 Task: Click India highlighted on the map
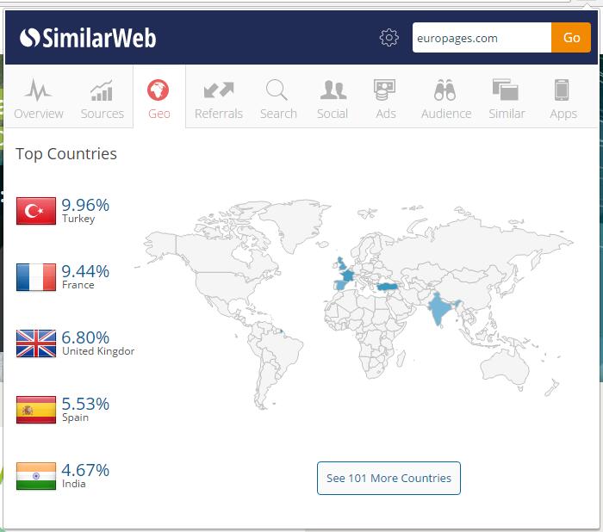pyautogui.click(x=440, y=308)
